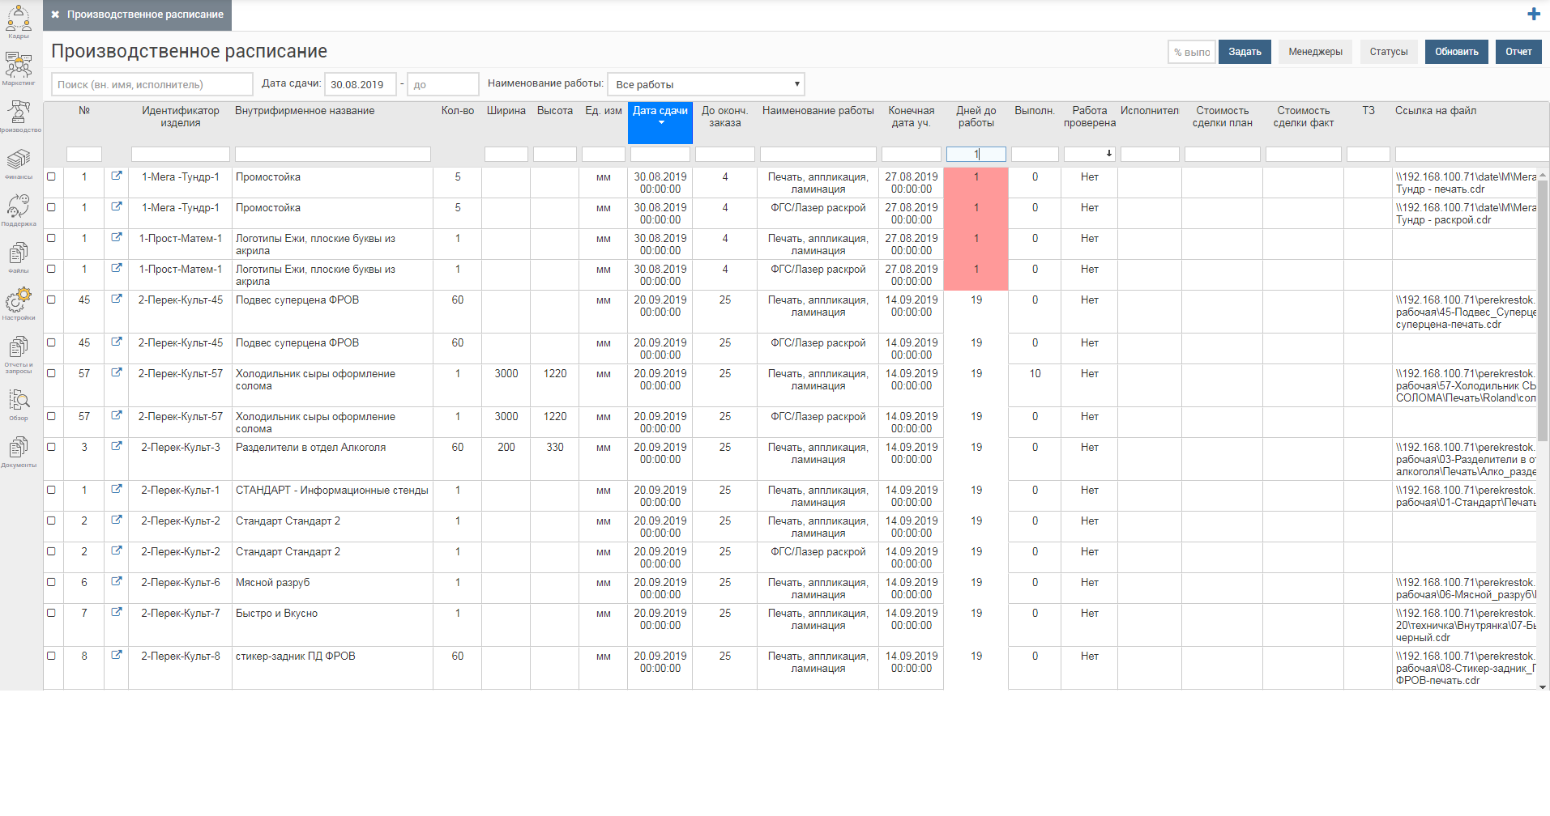Sort by the Дата сдачи column header

660,112
